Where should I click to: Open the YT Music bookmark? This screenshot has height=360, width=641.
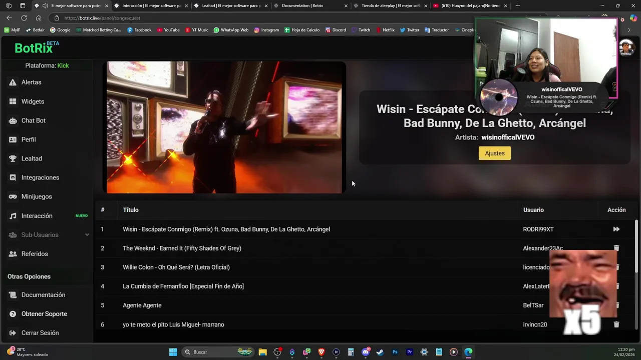(x=197, y=30)
